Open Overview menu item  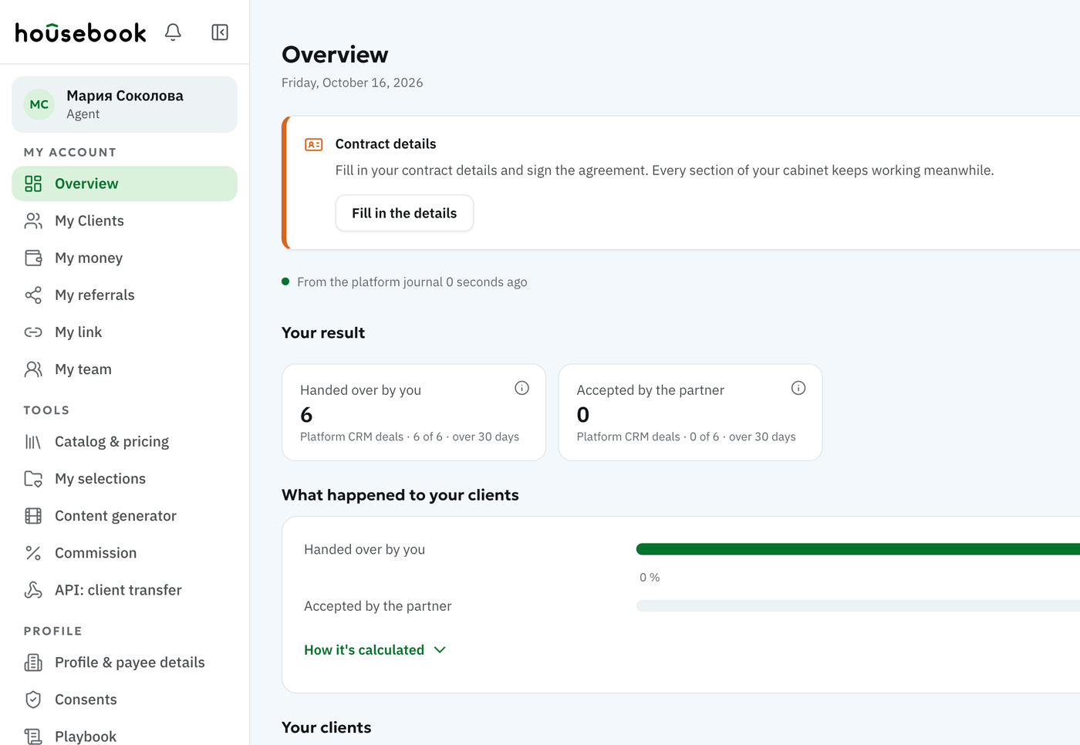point(124,184)
